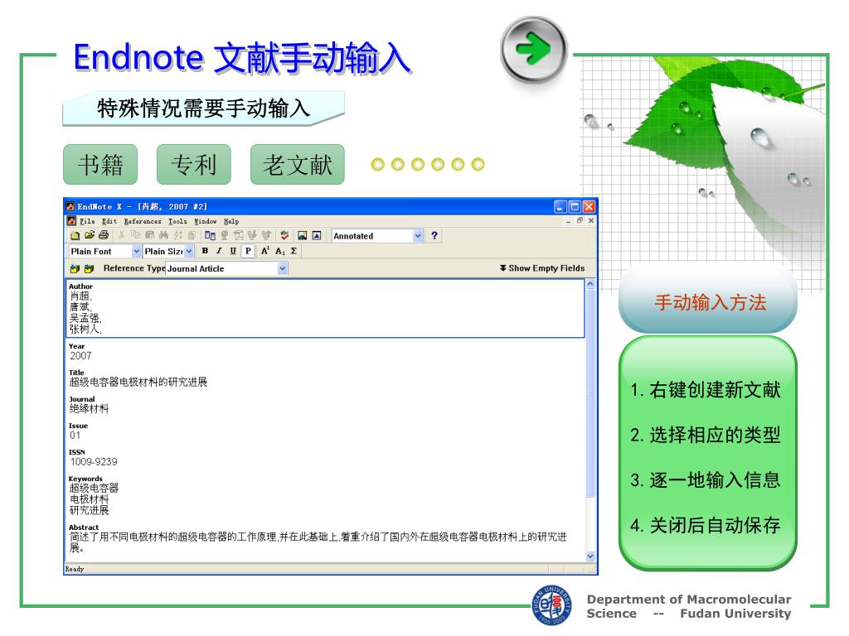Click the Journal field 绝缘材料

pyautogui.click(x=89, y=409)
